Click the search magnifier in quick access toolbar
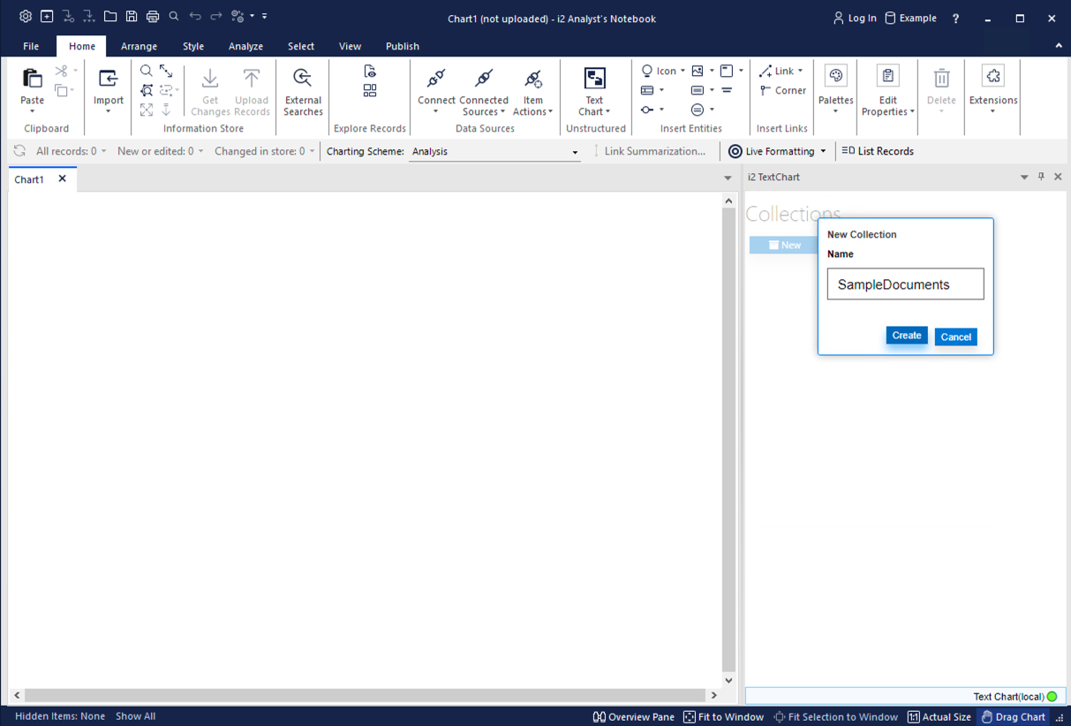The height and width of the screenshot is (726, 1071). (x=174, y=16)
